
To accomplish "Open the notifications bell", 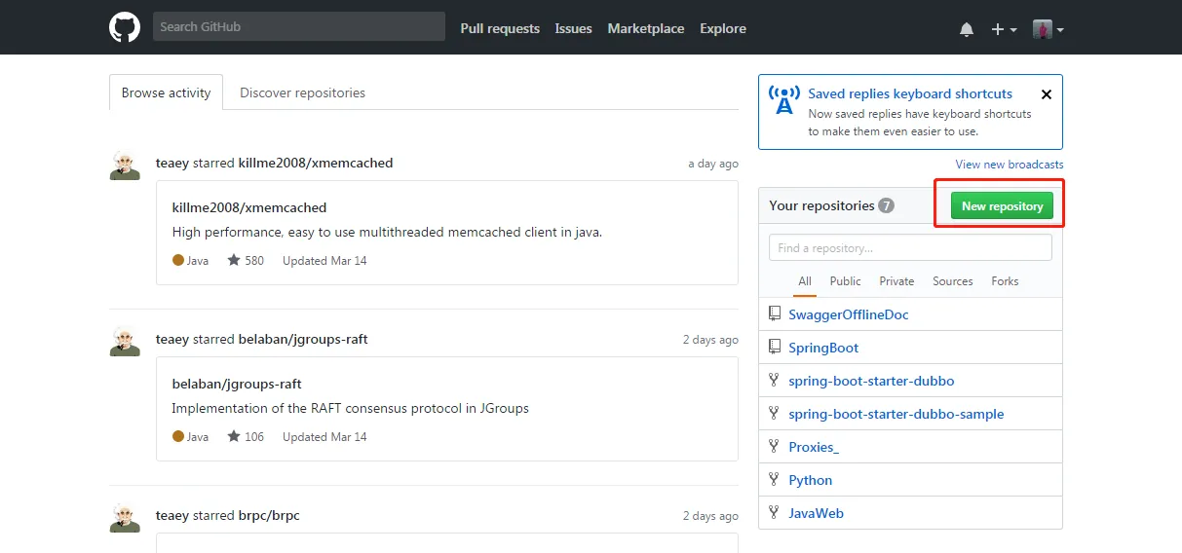I will pos(967,29).
